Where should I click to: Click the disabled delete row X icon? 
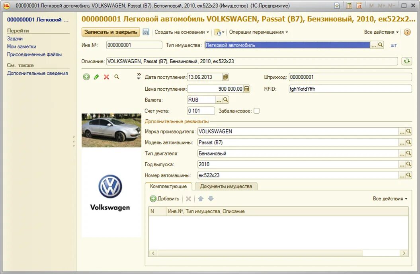[x=188, y=198]
